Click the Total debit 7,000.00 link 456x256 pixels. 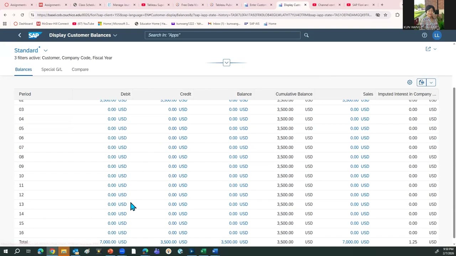[x=108, y=242]
